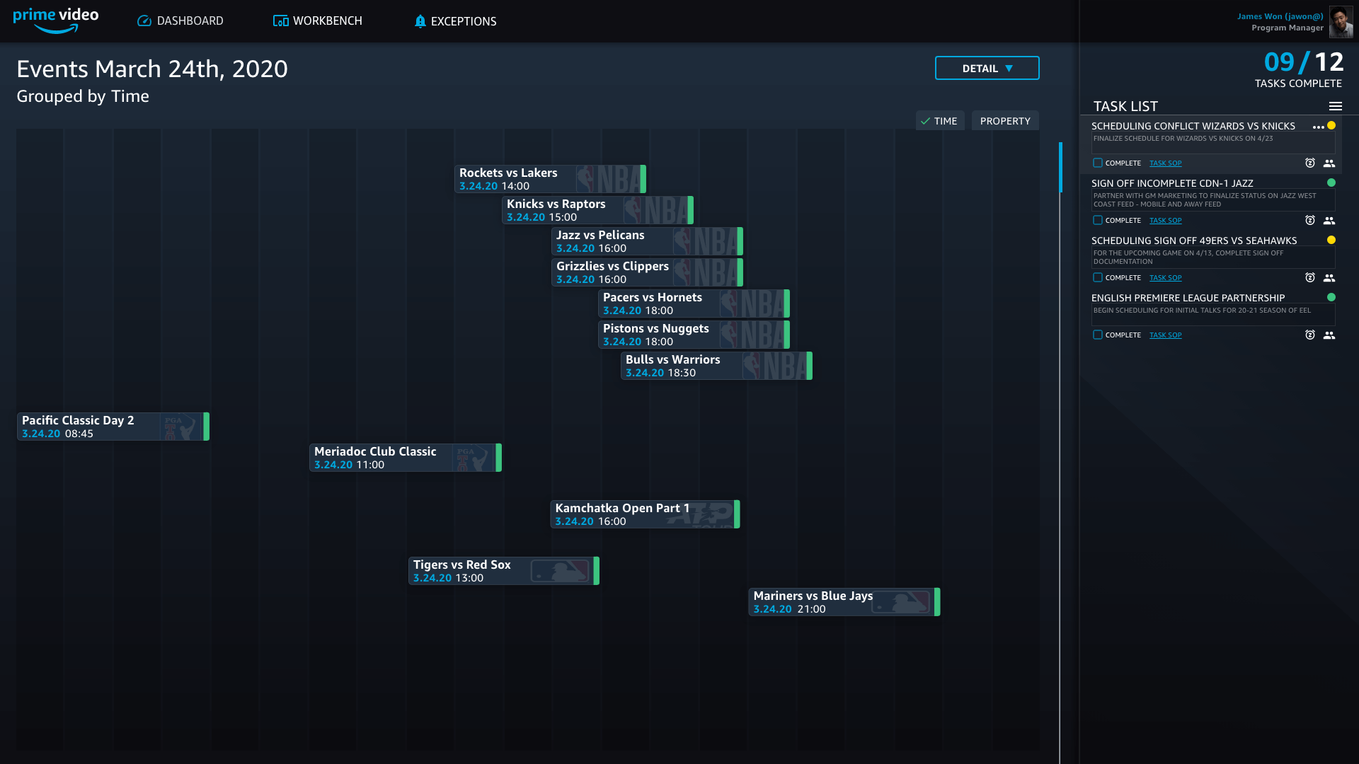
Task: Click assignees icon for Wizards vs Knicks task
Action: point(1329,163)
